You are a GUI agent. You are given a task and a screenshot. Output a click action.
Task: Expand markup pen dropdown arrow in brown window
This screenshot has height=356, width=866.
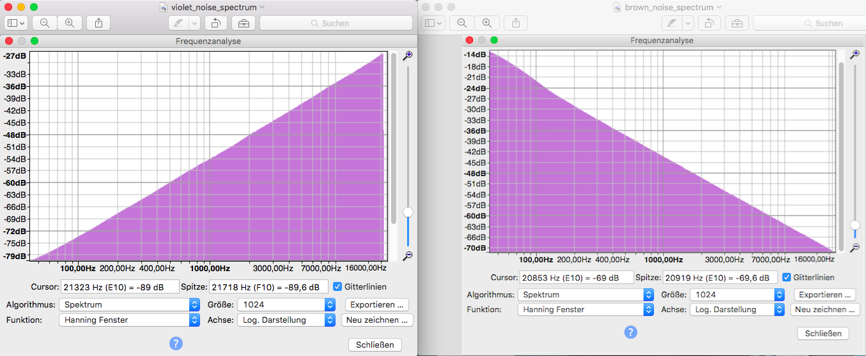tap(688, 23)
